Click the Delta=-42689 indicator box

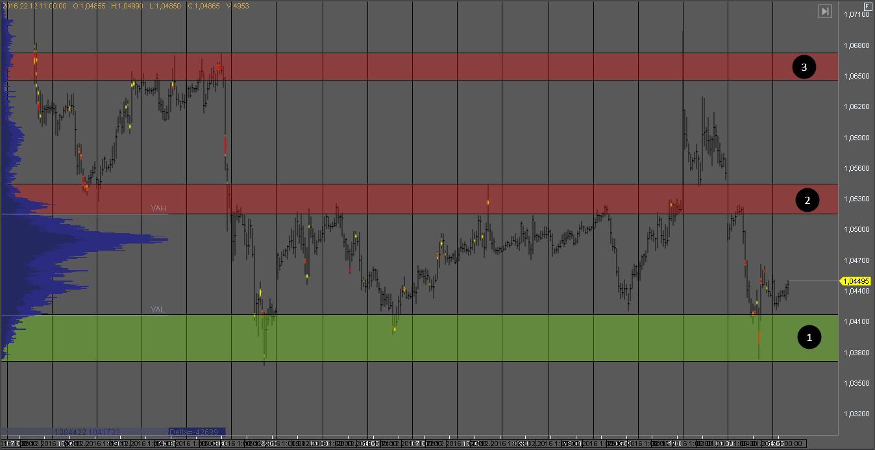pos(196,432)
